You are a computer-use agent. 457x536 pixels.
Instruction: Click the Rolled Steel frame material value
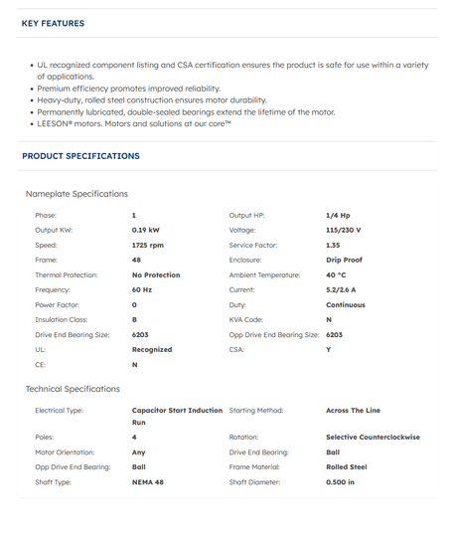pos(347,467)
